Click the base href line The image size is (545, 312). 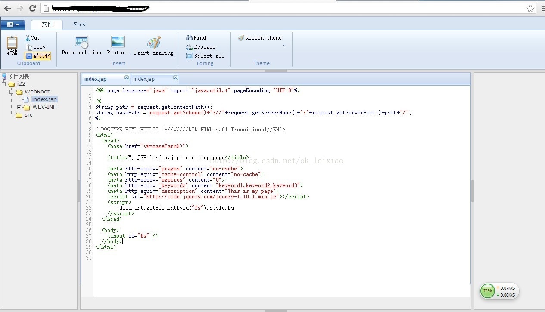(148, 146)
